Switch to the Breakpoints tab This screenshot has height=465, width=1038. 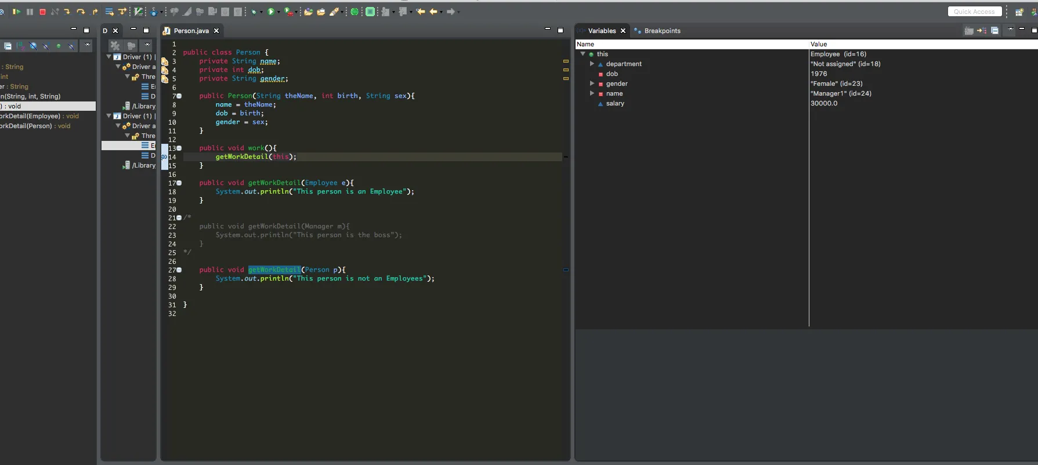pyautogui.click(x=661, y=31)
